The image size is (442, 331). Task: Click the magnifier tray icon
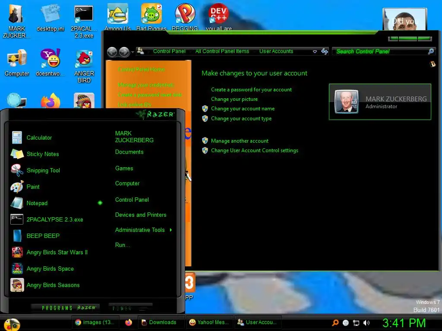click(335, 323)
